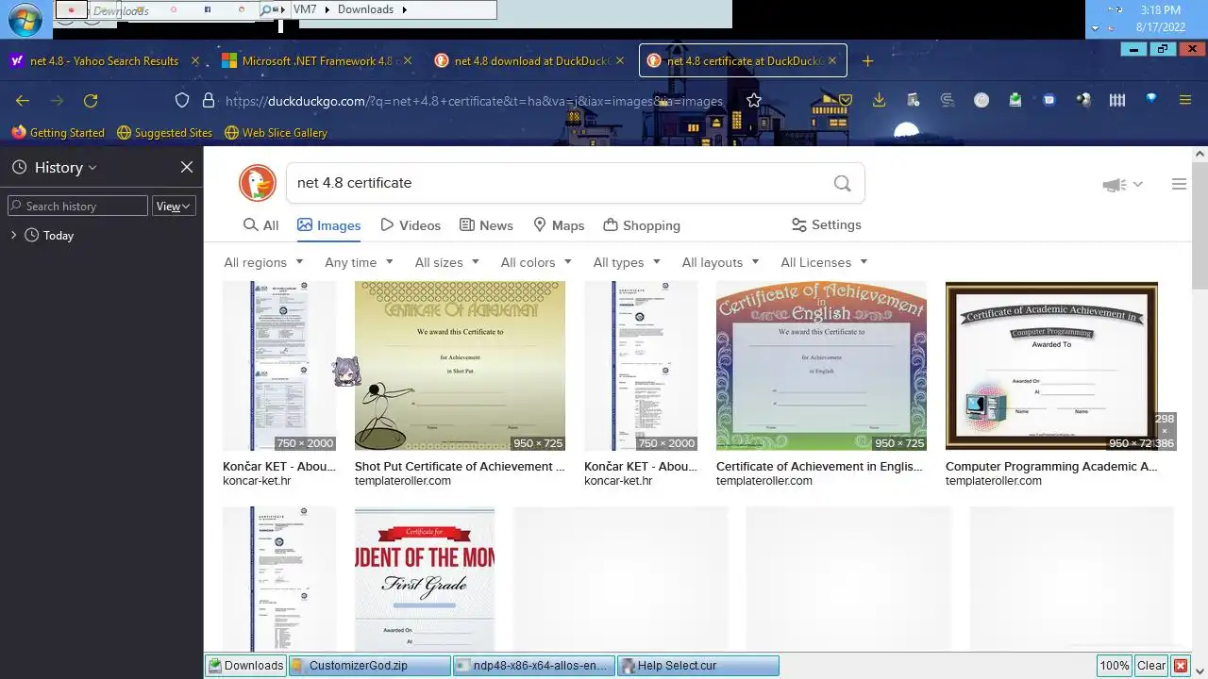This screenshot has height=679, width=1208.
Task: Close the History sidebar
Action: point(187,167)
